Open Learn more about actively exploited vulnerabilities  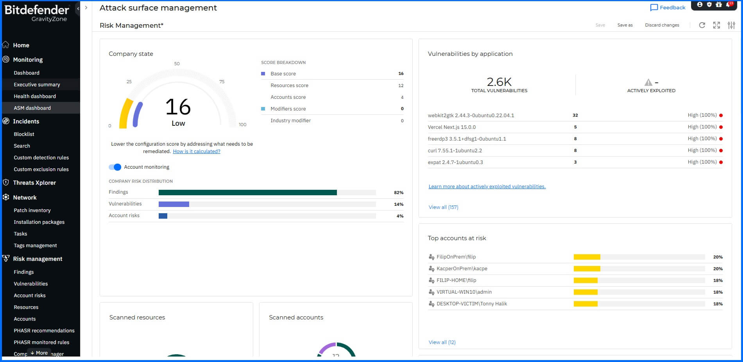487,187
